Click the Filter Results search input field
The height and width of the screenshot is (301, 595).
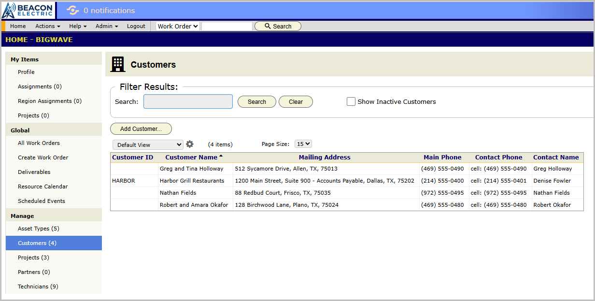point(188,101)
